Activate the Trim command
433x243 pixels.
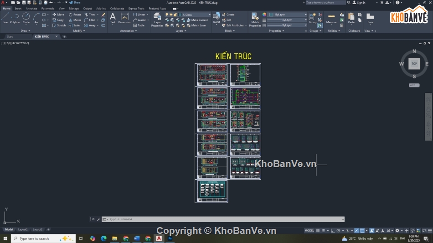click(90, 15)
